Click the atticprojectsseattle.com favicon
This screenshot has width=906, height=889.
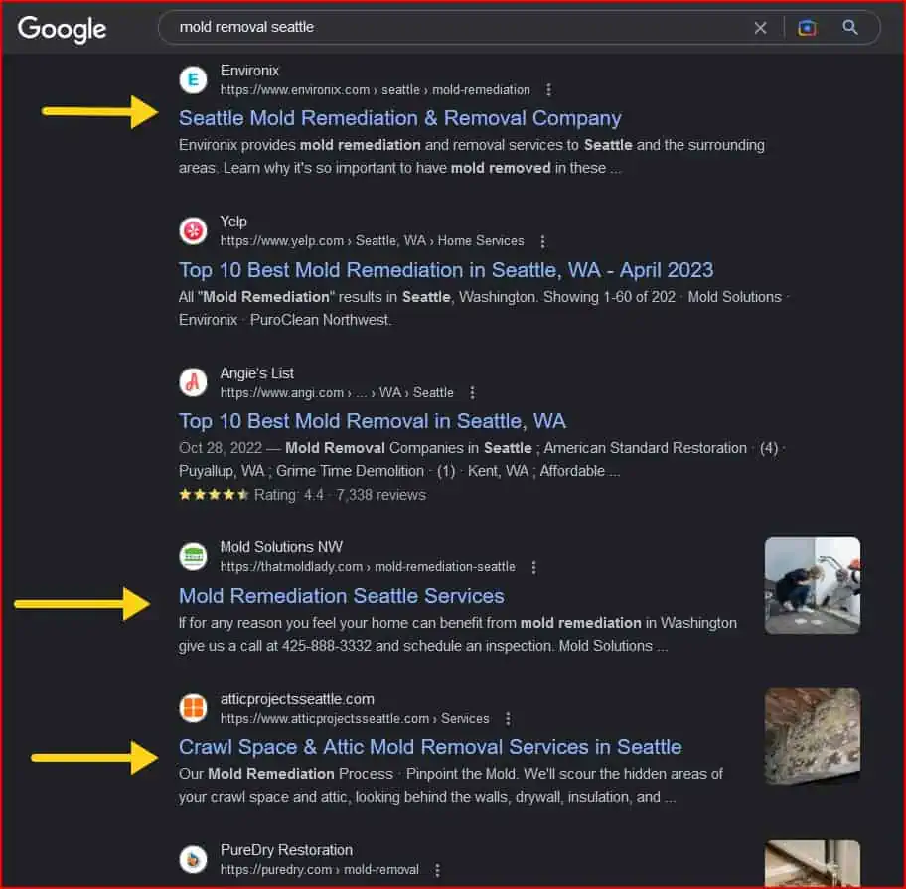point(193,708)
